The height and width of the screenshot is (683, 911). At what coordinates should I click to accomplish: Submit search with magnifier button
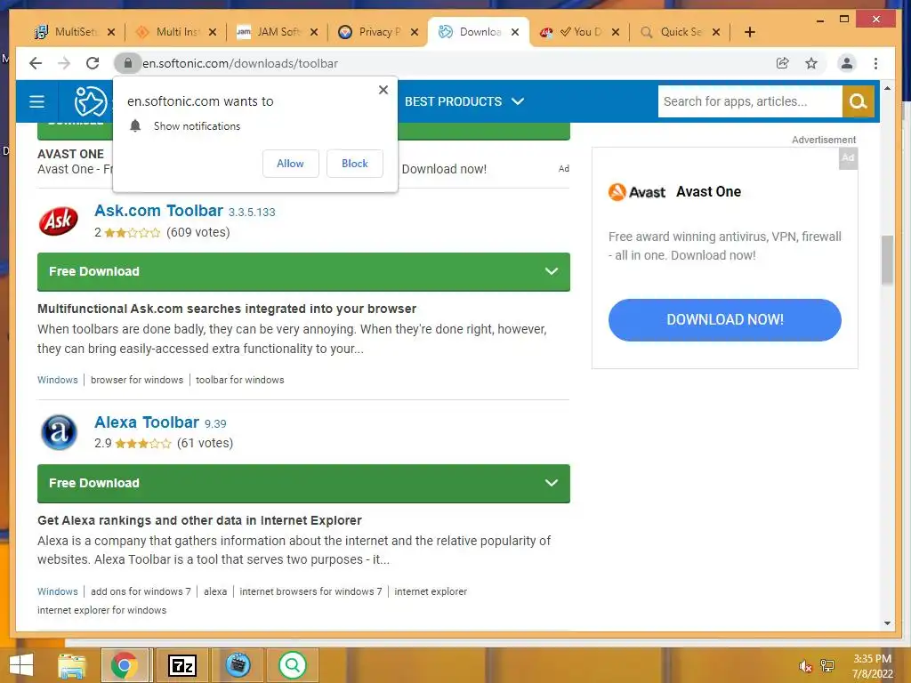[x=859, y=101]
